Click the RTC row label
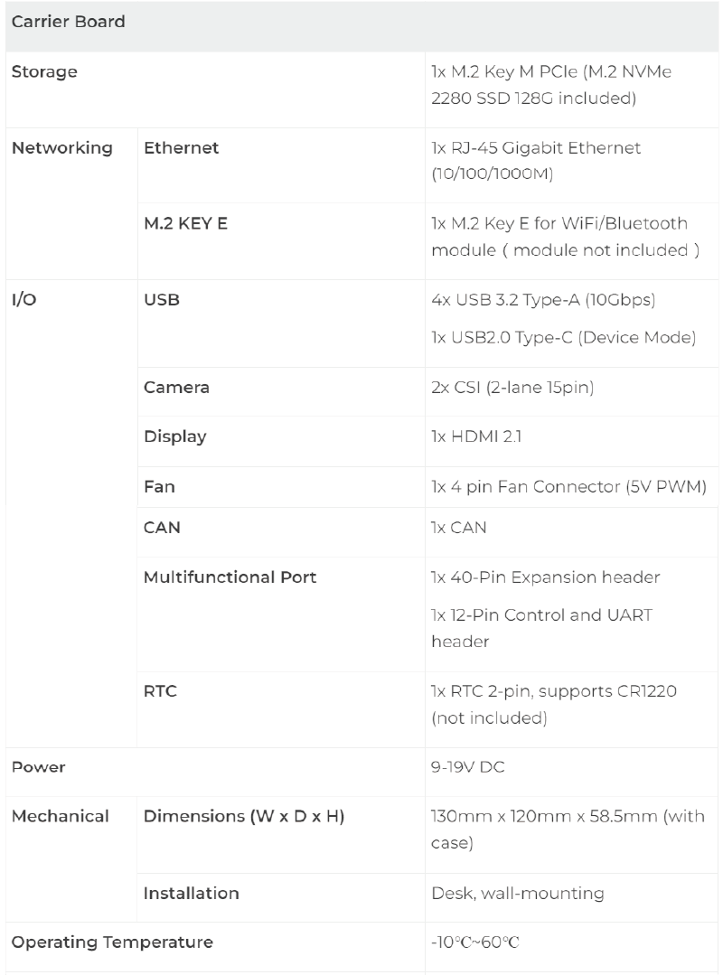The width and height of the screenshot is (723, 975). tap(160, 691)
